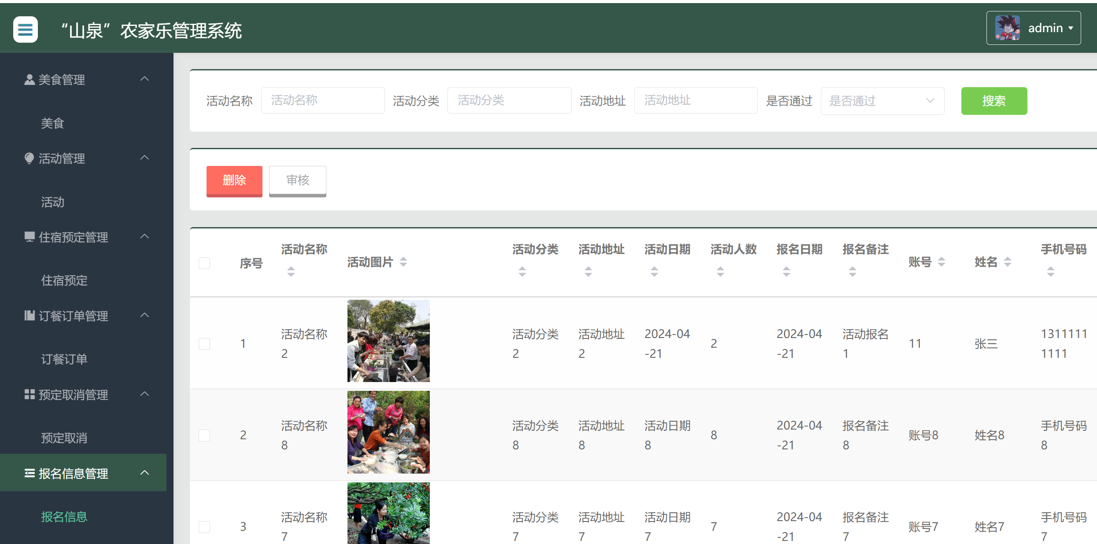This screenshot has width=1097, height=544.
Task: Sort by the 报名备注 column arrows
Action: 853,272
